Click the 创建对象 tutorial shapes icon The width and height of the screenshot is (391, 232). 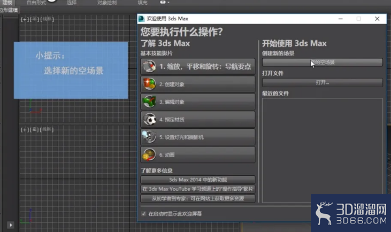pyautogui.click(x=149, y=84)
